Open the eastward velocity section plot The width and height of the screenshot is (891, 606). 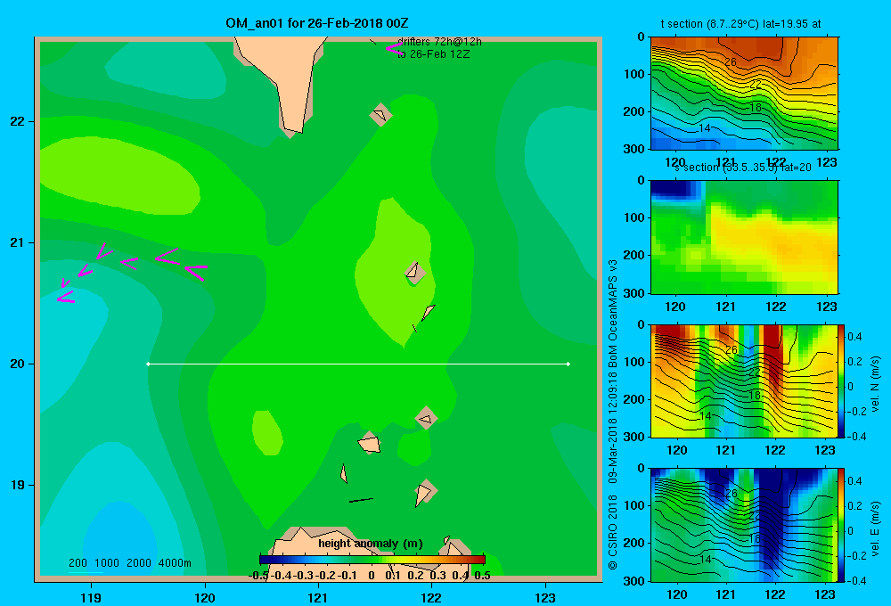tap(744, 525)
